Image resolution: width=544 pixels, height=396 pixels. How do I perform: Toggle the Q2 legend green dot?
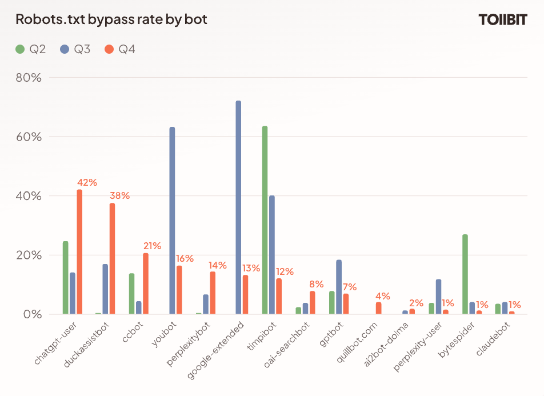pos(20,49)
